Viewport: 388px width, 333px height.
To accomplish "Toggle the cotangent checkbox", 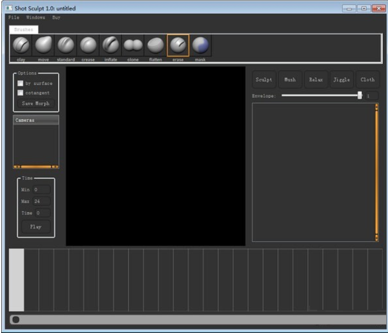I will [20, 93].
